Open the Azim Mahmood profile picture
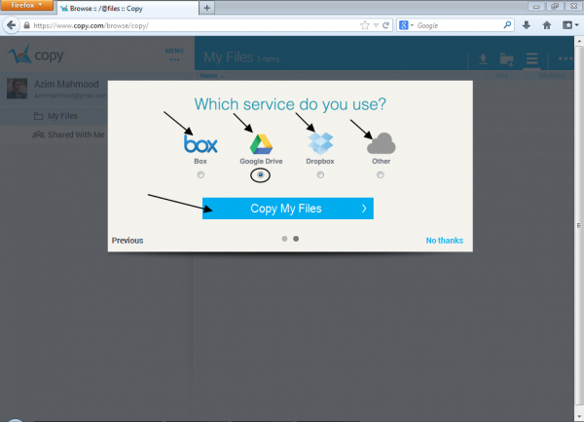The image size is (584, 422). [x=18, y=89]
